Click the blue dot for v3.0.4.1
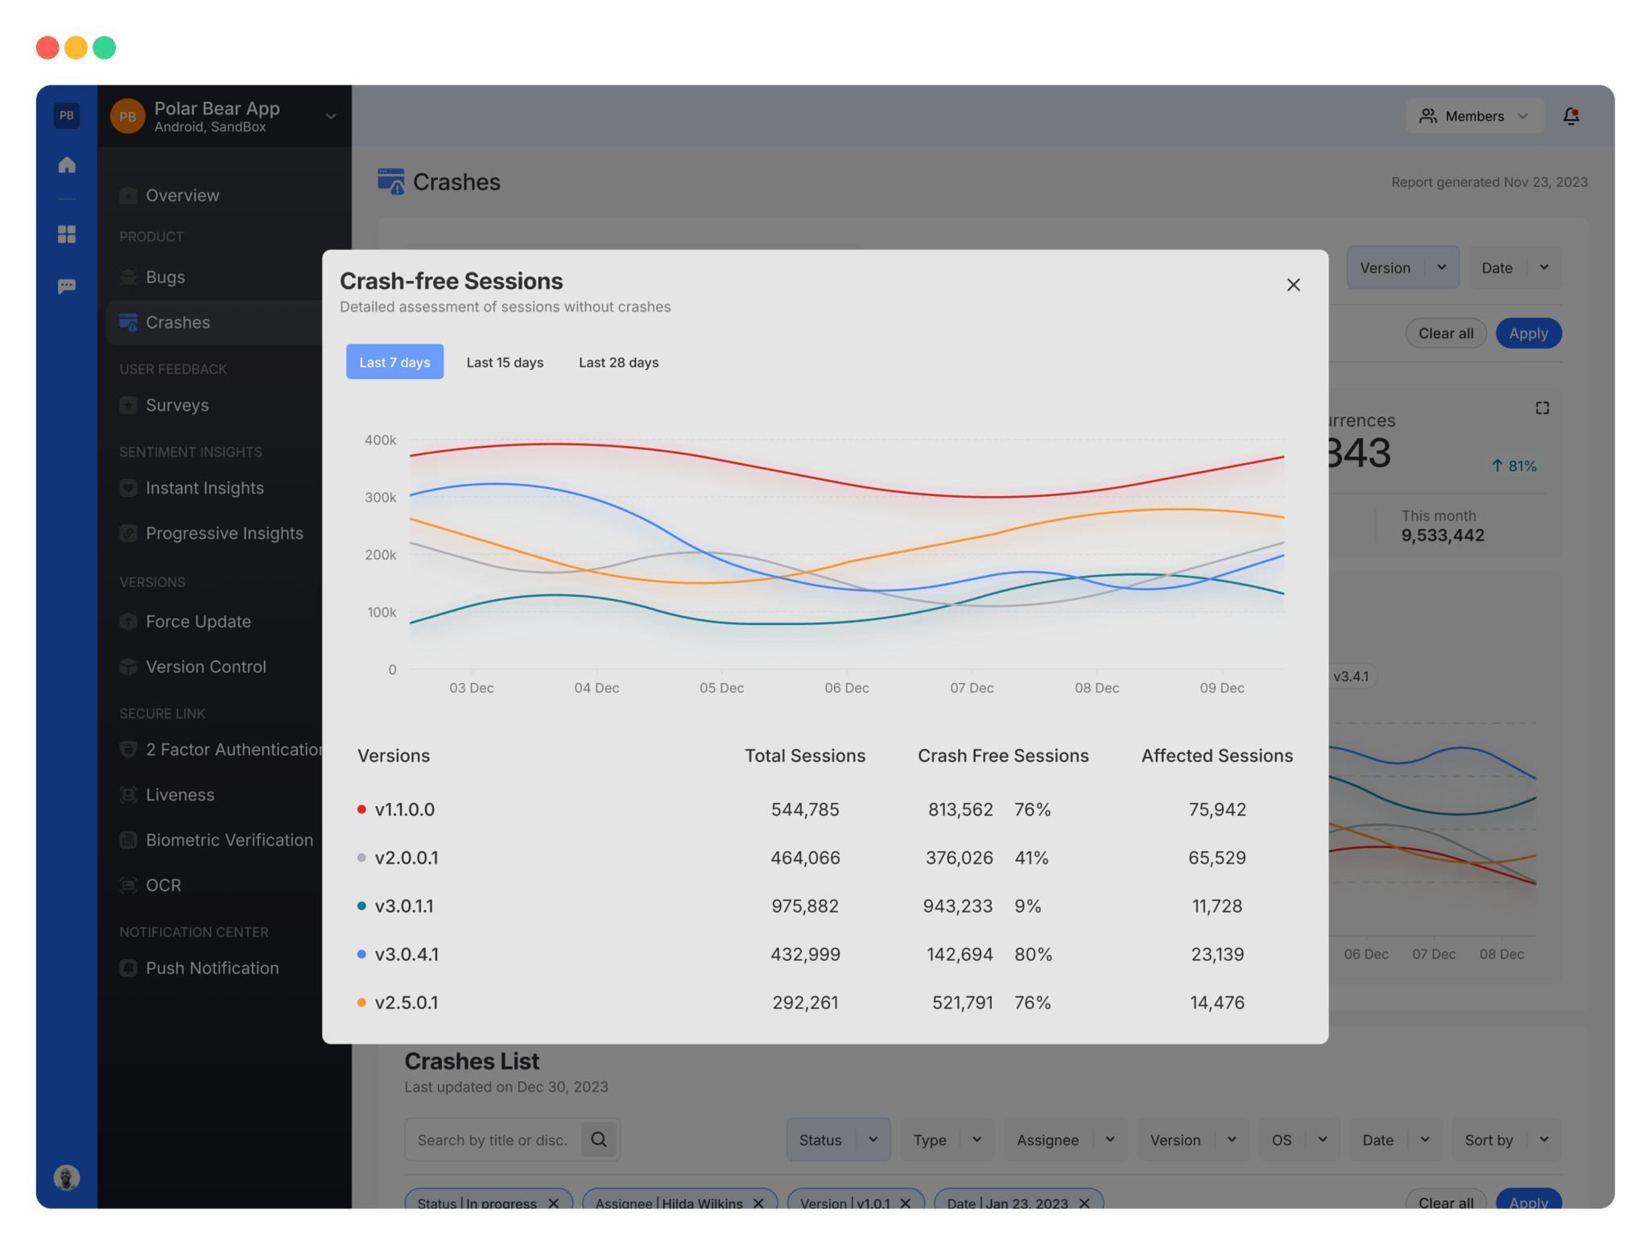The height and width of the screenshot is (1245, 1651). (361, 953)
